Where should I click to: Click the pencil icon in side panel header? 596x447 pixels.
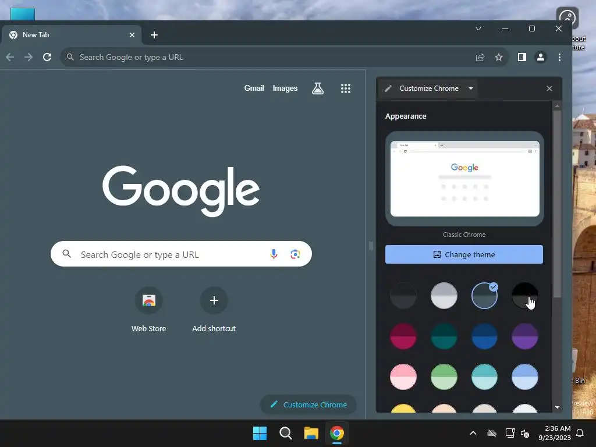pos(388,88)
